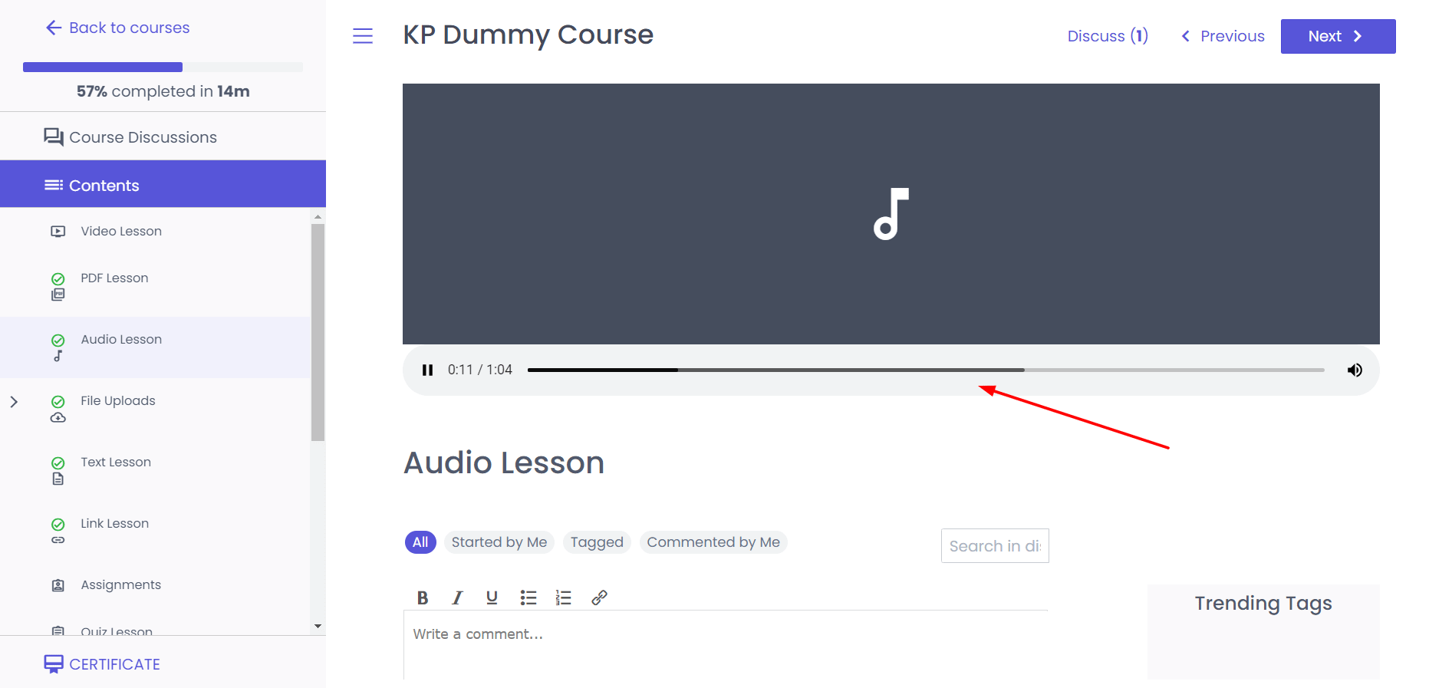Click the Course Discussions chat icon
The image size is (1452, 688).
pos(54,137)
